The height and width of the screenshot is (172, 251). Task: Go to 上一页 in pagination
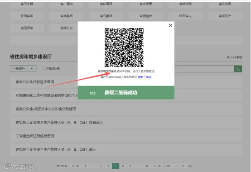[75, 166]
